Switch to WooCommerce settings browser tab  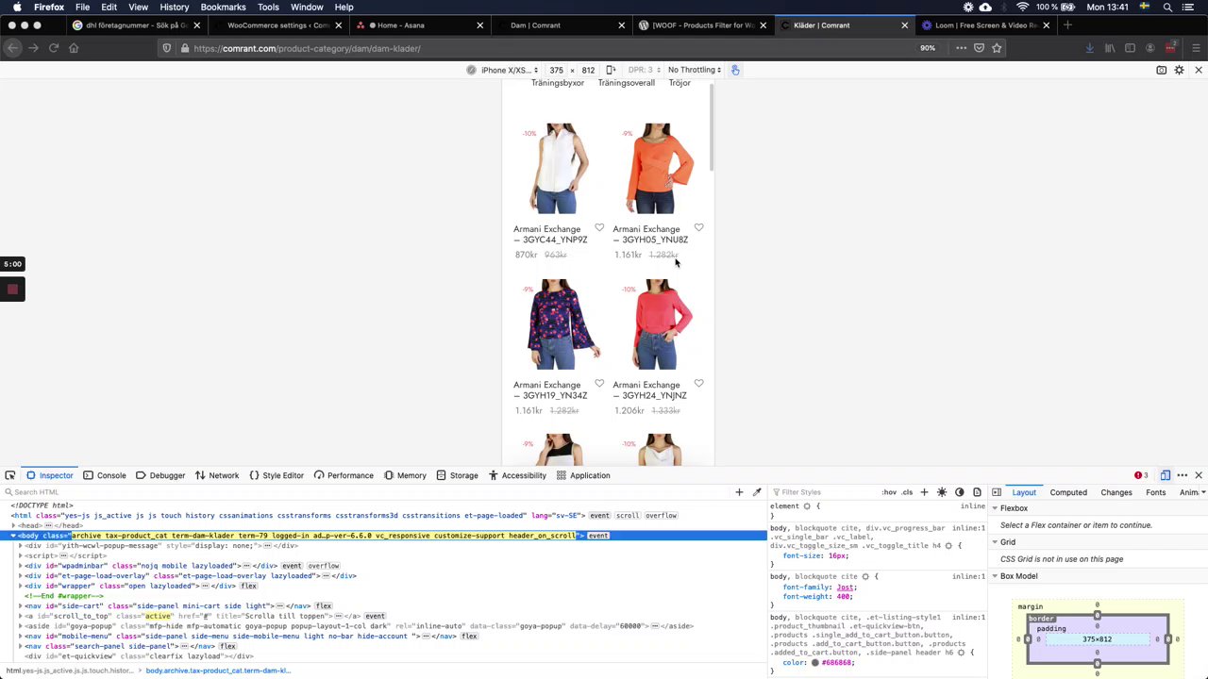[277, 25]
